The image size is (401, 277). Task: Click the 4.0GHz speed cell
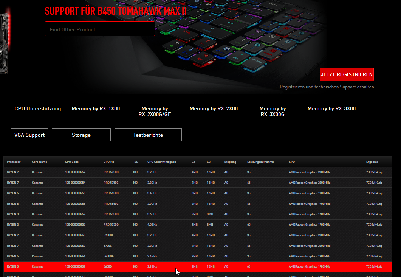click(152, 224)
